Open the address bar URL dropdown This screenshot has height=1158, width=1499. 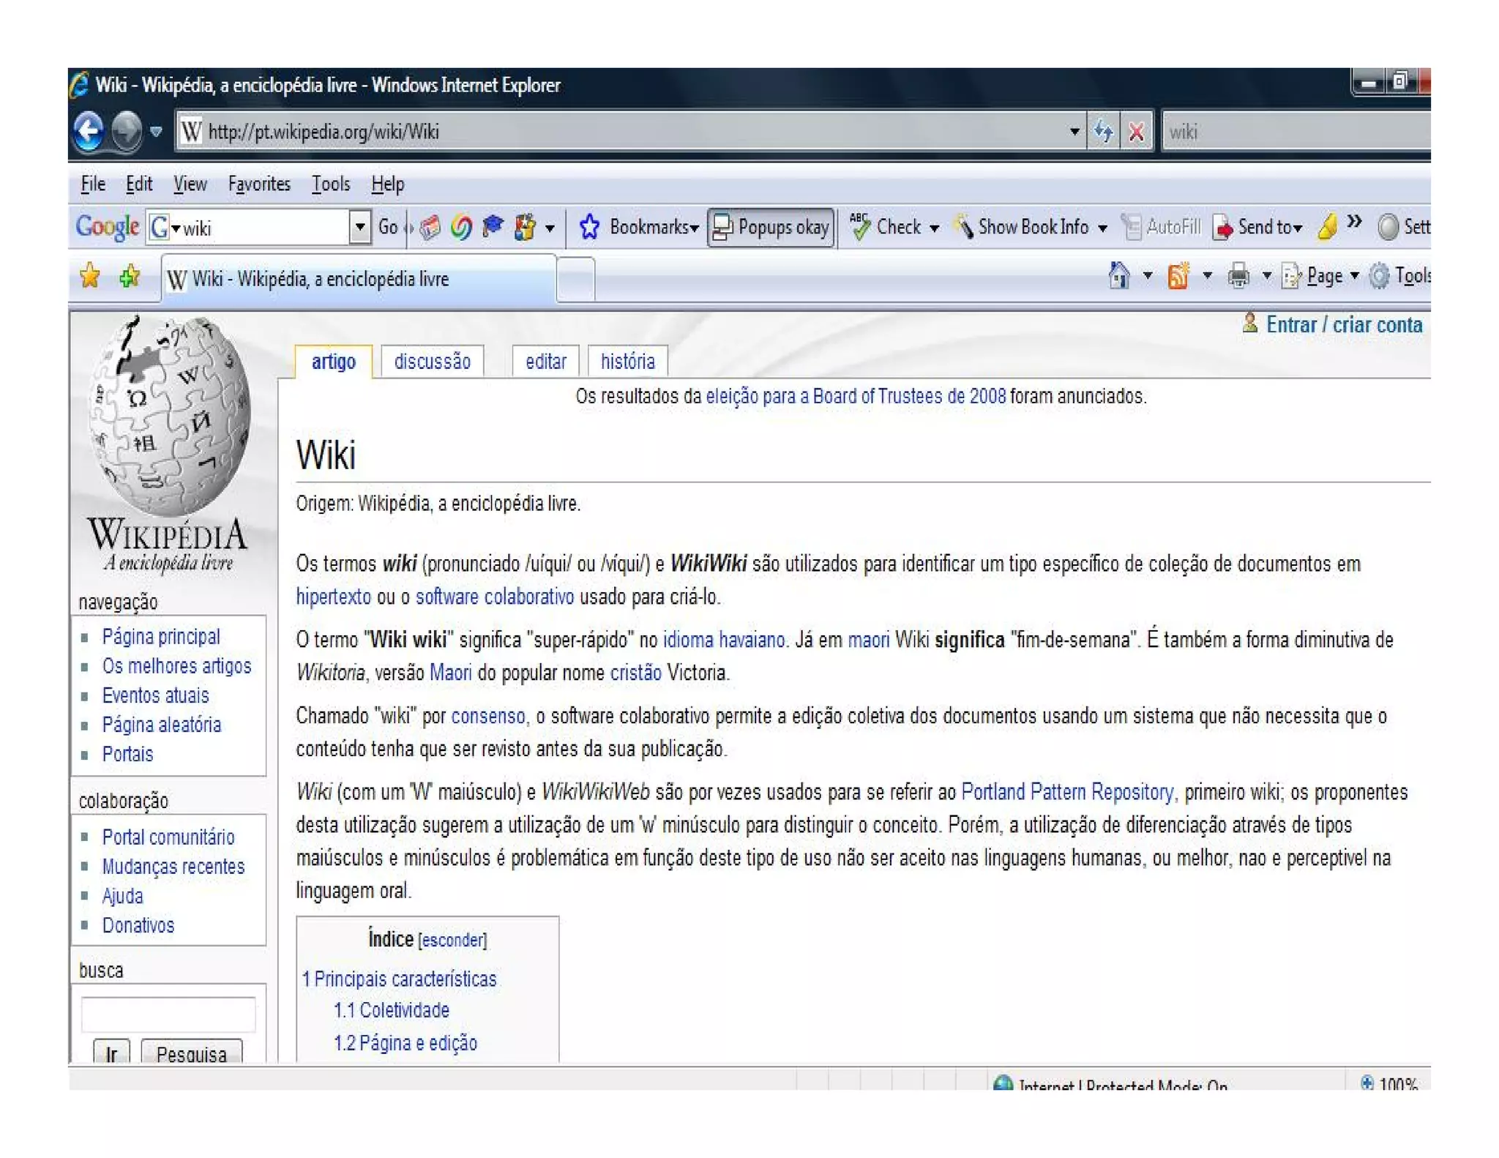click(x=1074, y=132)
